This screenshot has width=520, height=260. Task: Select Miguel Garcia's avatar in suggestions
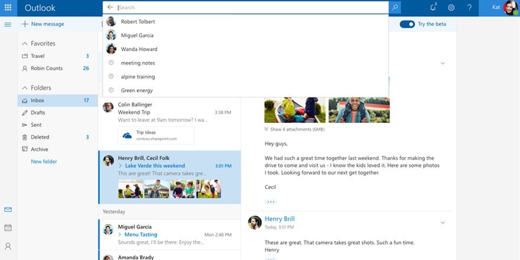[110, 35]
